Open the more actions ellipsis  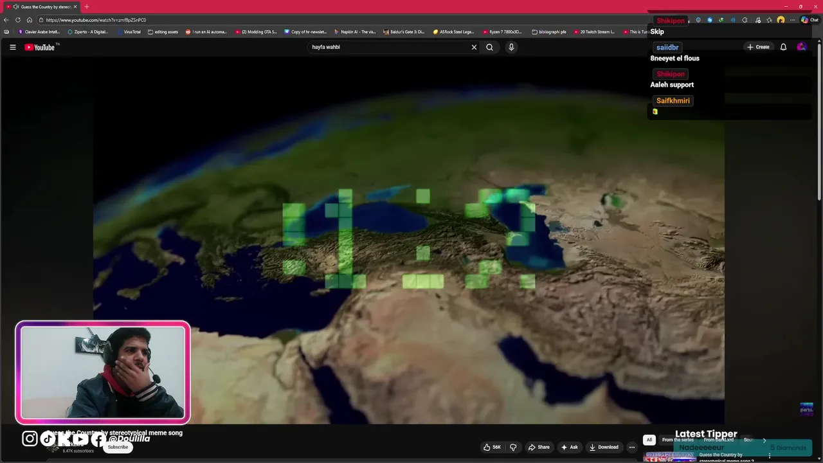coord(631,447)
